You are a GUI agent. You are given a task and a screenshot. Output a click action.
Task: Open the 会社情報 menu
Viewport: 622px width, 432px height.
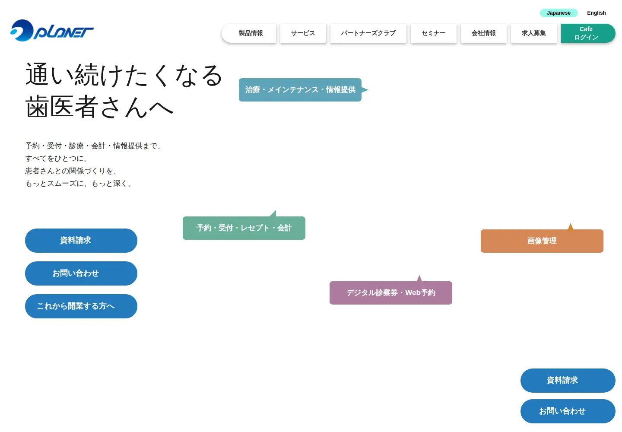(x=483, y=33)
